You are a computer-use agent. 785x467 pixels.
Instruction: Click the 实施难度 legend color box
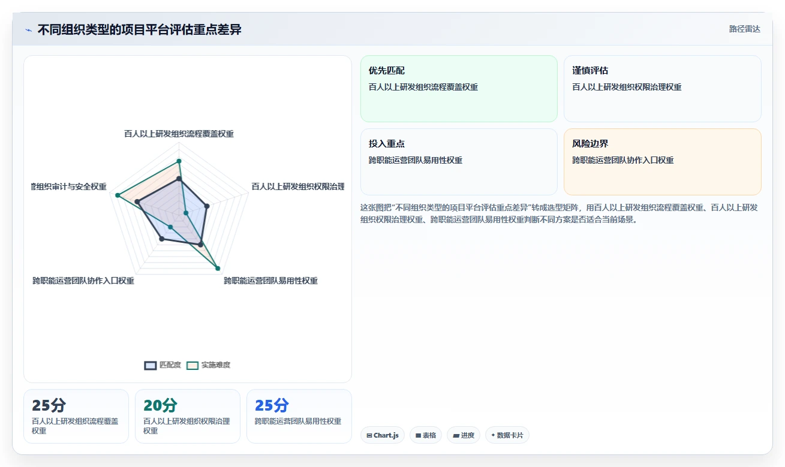pyautogui.click(x=193, y=365)
